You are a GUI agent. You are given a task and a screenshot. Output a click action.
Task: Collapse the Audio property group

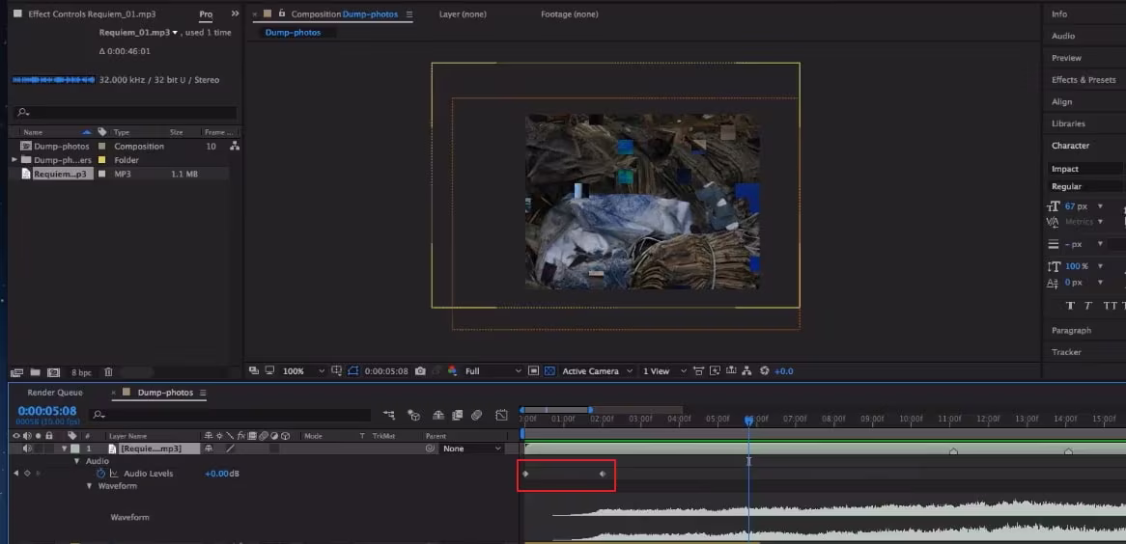tap(77, 461)
